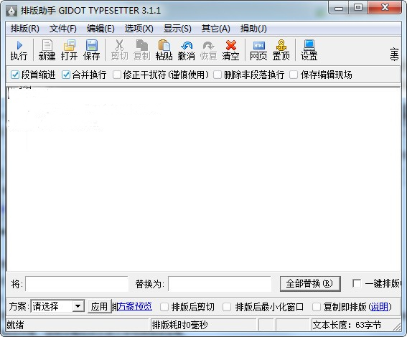Viewport: 407px width, 337px height.
Task: Expand the 方案 请选择 dropdown
Action: click(78, 307)
